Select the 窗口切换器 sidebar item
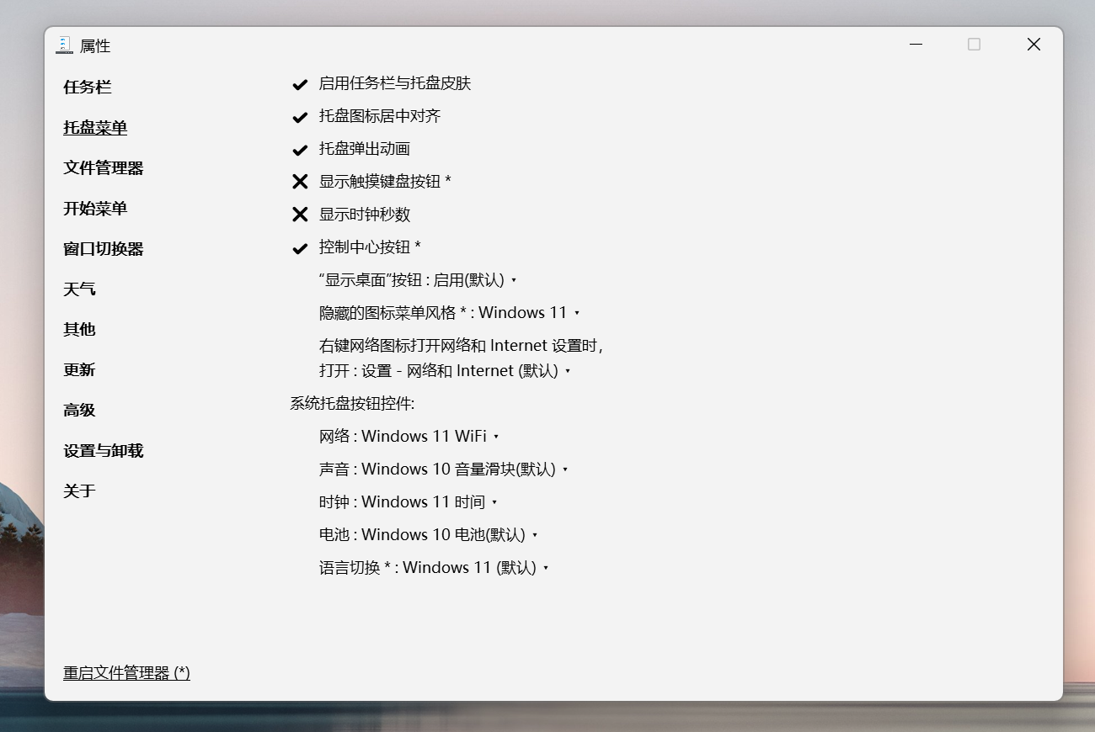 pos(104,249)
